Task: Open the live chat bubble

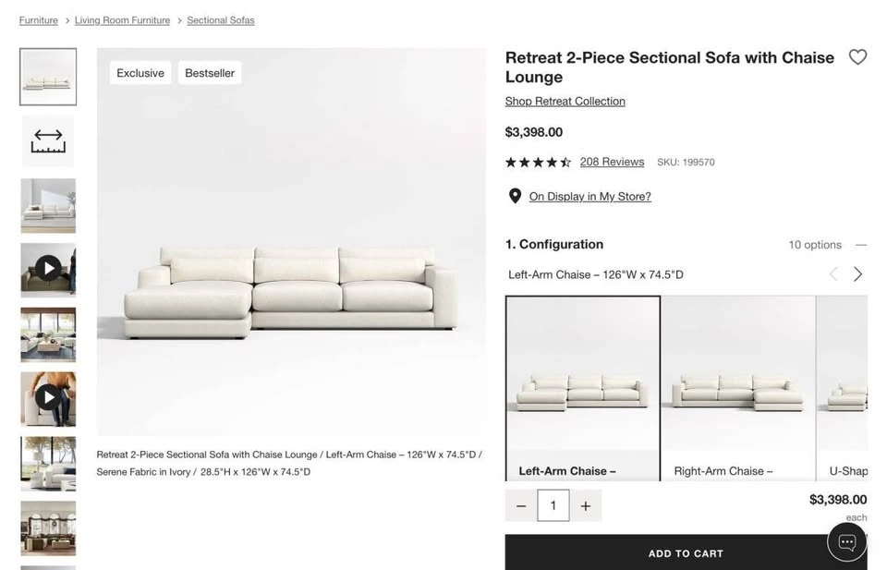Action: point(846,542)
